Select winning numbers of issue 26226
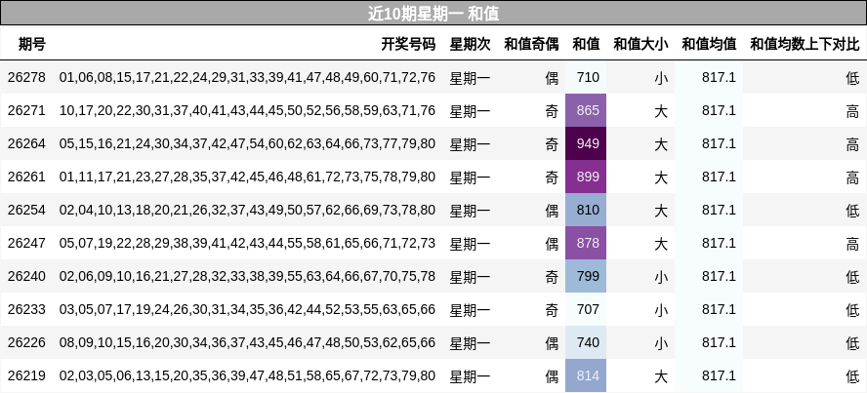Viewport: 867px width, 393px height. (x=247, y=342)
